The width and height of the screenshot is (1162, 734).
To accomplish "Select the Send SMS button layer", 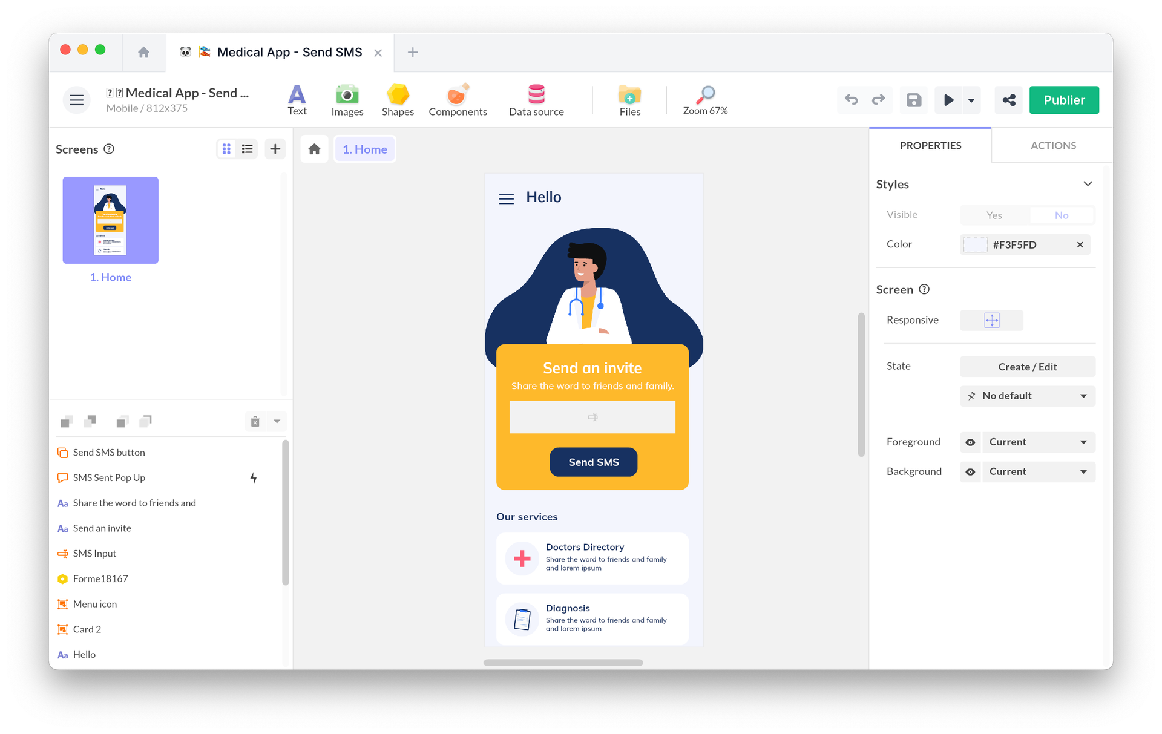I will (108, 452).
